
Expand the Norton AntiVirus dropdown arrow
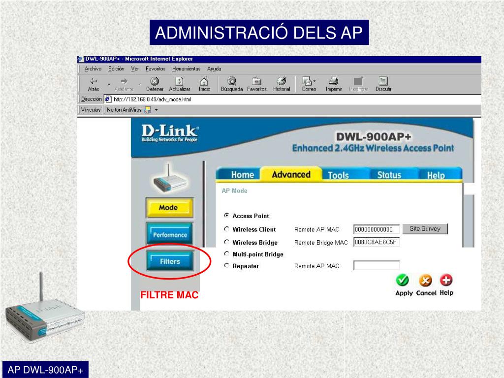pyautogui.click(x=156, y=110)
